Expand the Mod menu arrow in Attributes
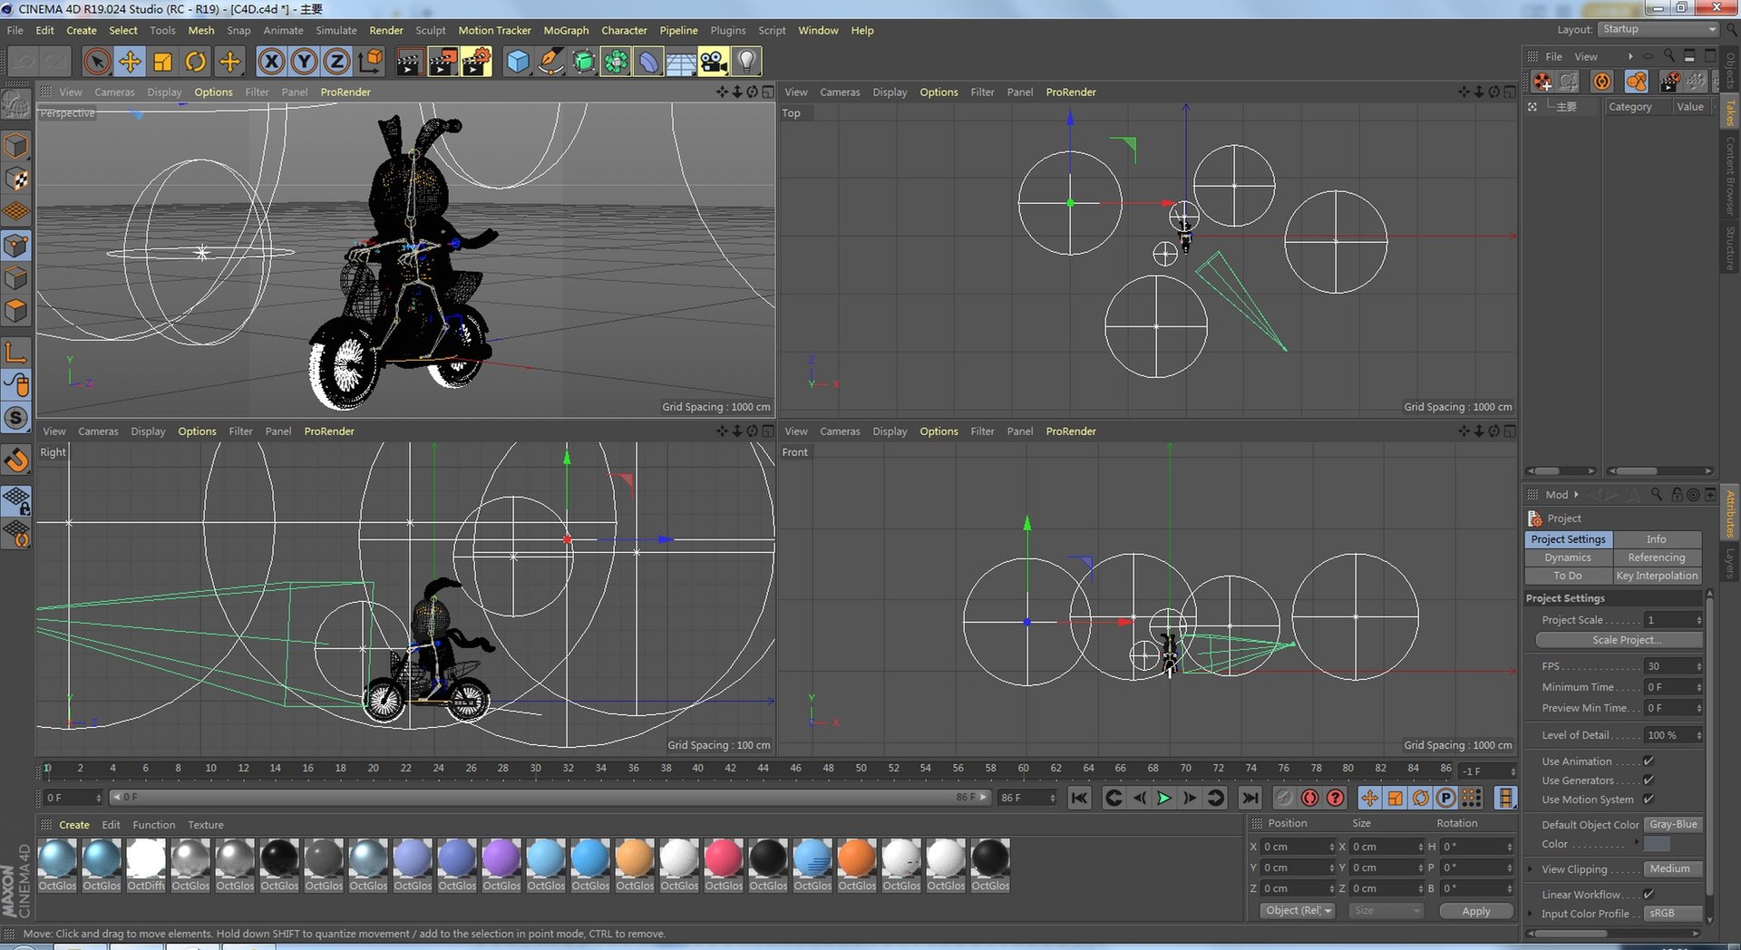Image resolution: width=1741 pixels, height=950 pixels. point(1576,495)
